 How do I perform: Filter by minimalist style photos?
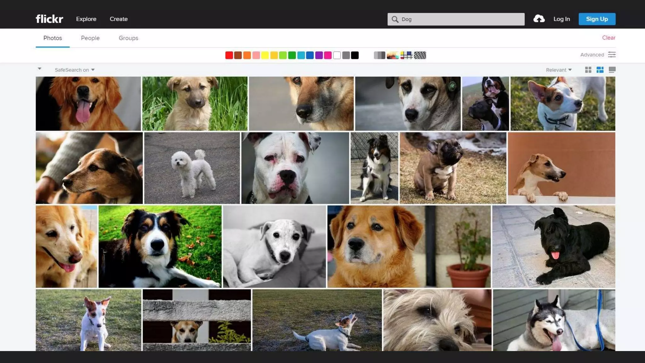(407, 55)
